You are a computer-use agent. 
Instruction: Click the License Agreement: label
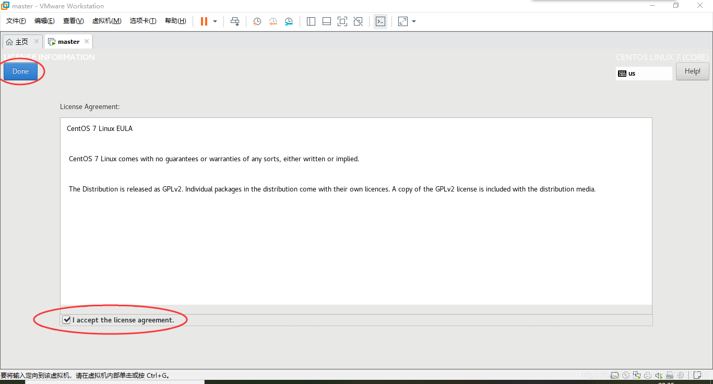(90, 106)
